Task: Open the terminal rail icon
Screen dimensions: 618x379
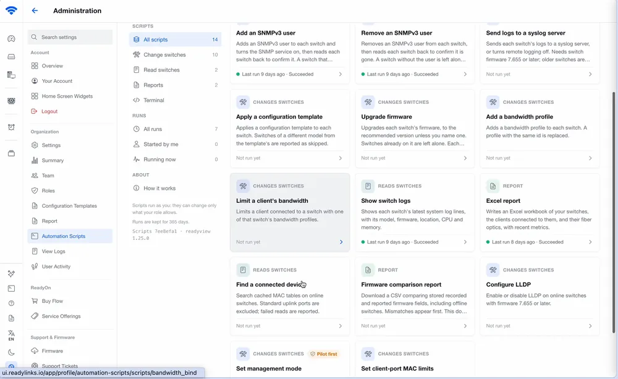Action: [x=11, y=288]
